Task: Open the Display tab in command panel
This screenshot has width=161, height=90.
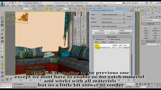Action: point(156,13)
